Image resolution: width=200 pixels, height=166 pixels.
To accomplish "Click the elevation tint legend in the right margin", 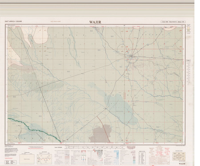I will click(188, 29).
